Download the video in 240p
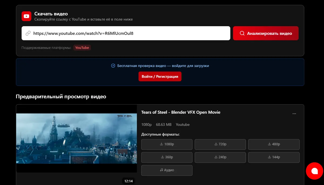 coord(220,157)
